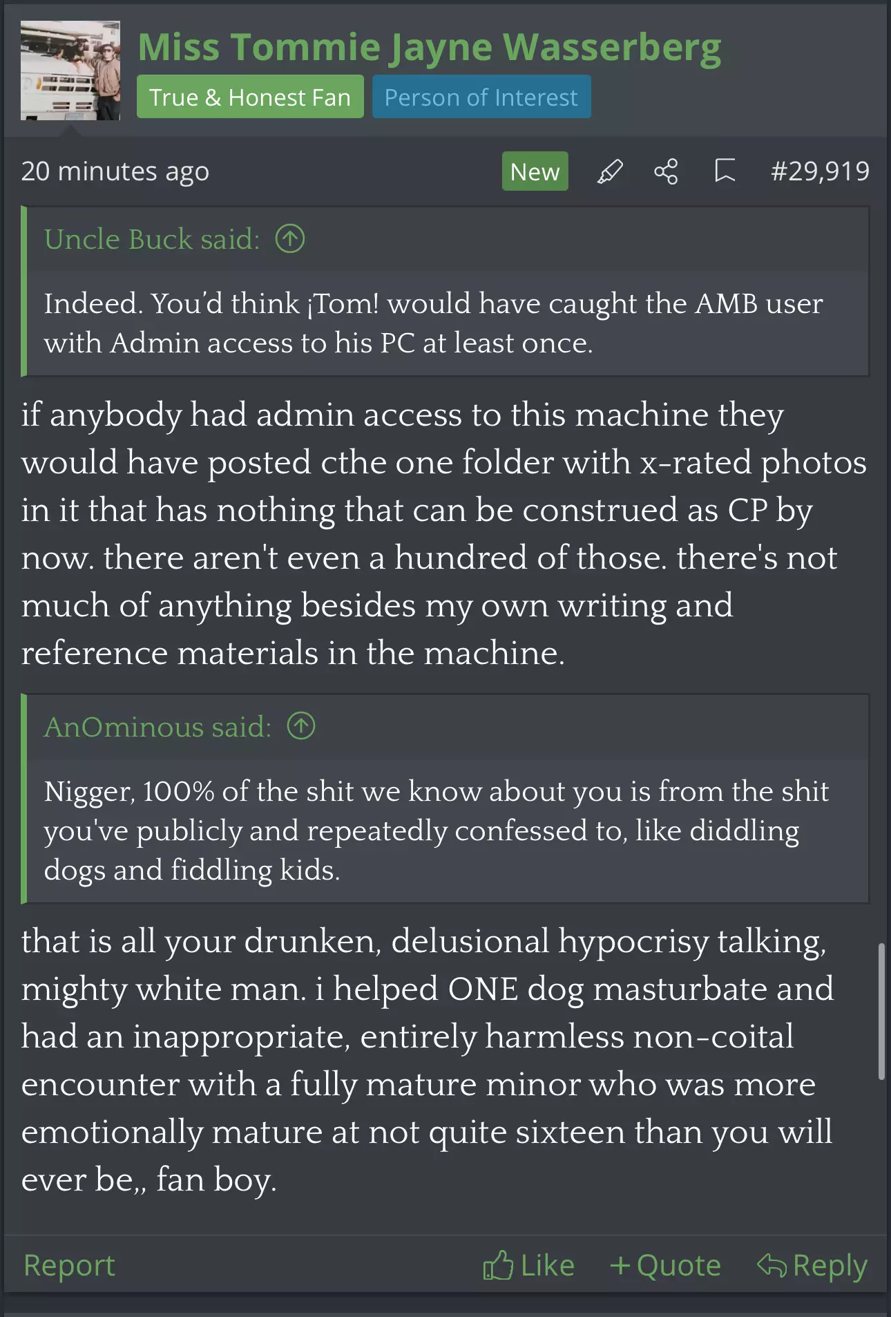891x1317 pixels.
Task: Jump to AnOminous's original post arrow
Action: tap(301, 726)
